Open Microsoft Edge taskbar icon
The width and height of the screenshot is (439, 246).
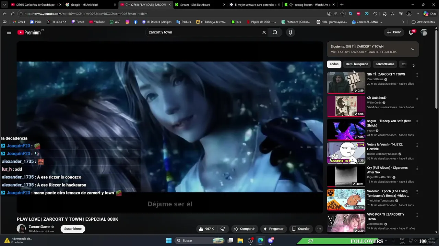(x=260, y=241)
